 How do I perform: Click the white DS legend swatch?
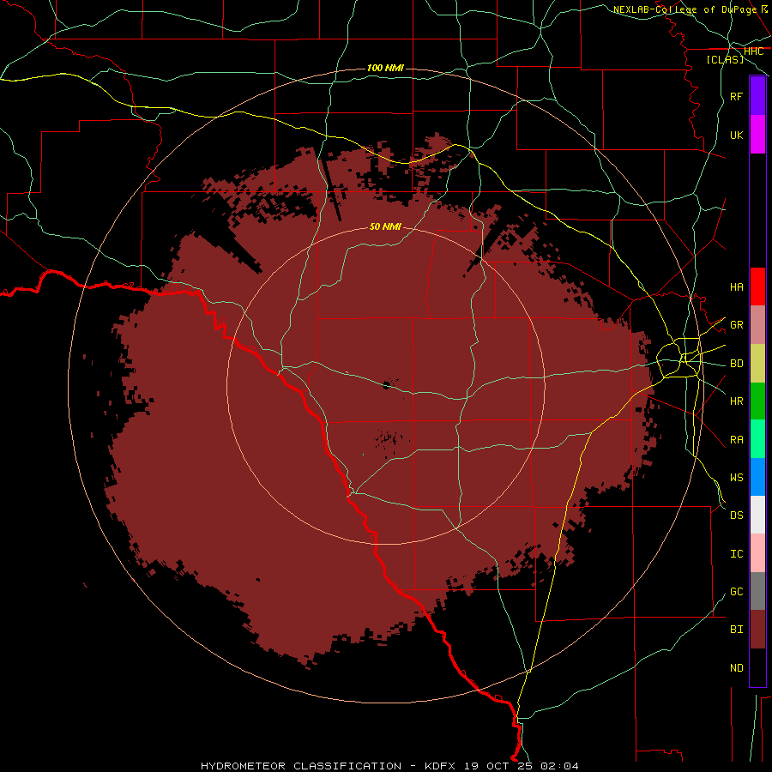[x=757, y=515]
